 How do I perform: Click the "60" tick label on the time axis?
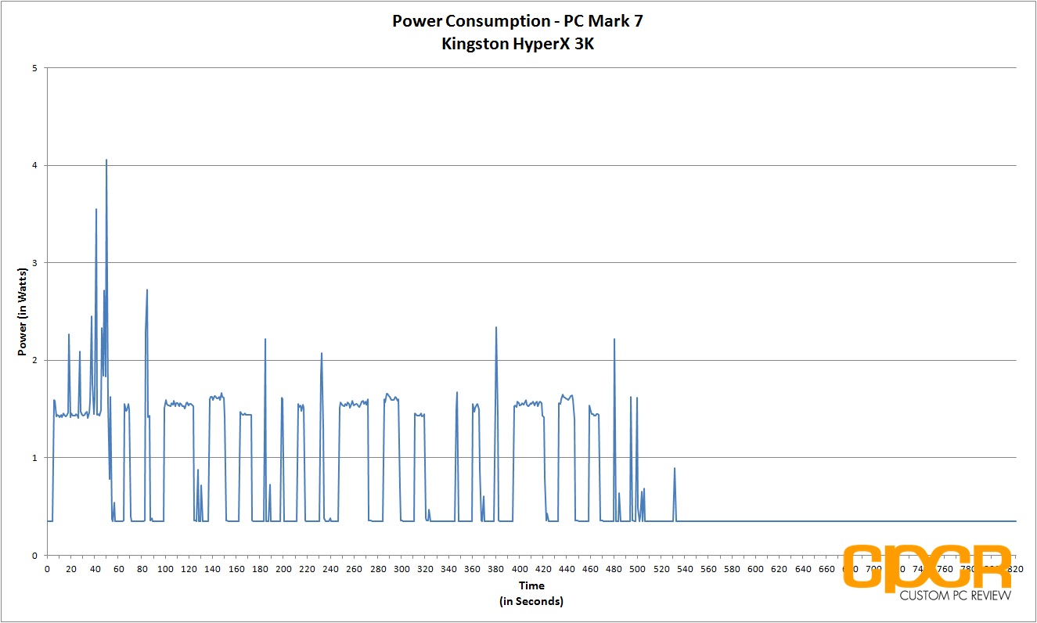pyautogui.click(x=118, y=569)
